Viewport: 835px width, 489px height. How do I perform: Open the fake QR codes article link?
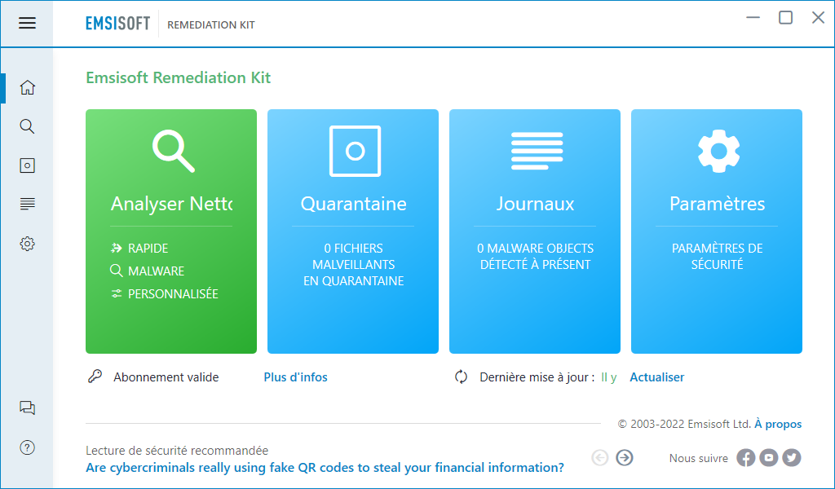[x=325, y=468]
